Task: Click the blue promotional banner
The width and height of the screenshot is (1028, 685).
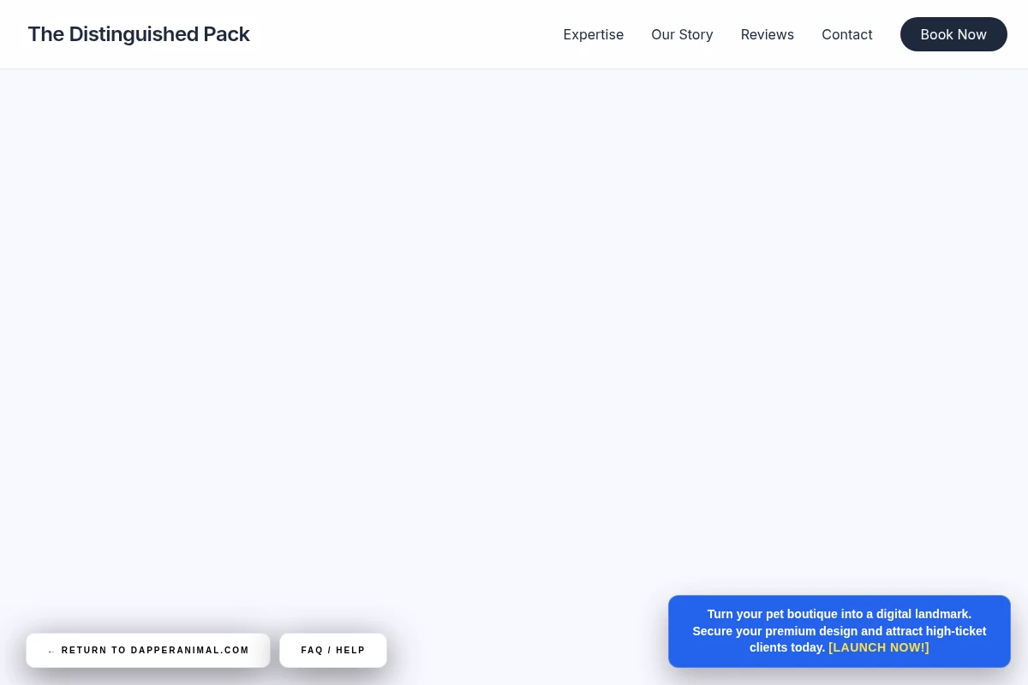Action: tap(840, 631)
